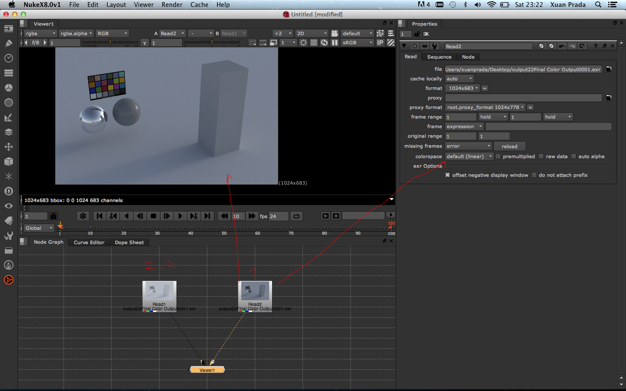The width and height of the screenshot is (626, 391).
Task: Click the viewer refresh circular arrow icon
Action: tap(324, 43)
